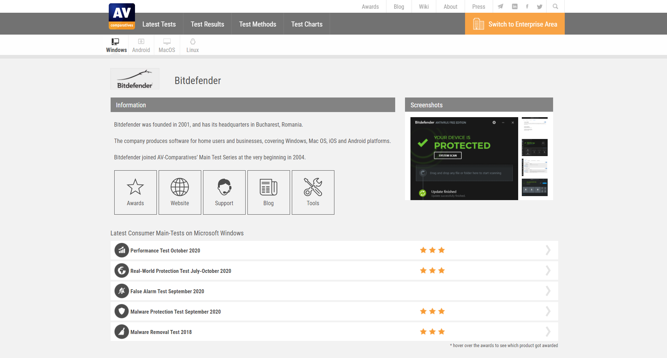Open the Facebook icon in top bar

point(527,7)
